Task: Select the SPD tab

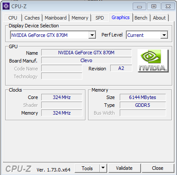Action: pos(100,18)
